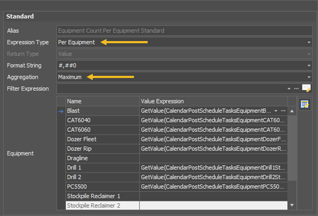Click Dozer Rip value expression cell

point(214,149)
